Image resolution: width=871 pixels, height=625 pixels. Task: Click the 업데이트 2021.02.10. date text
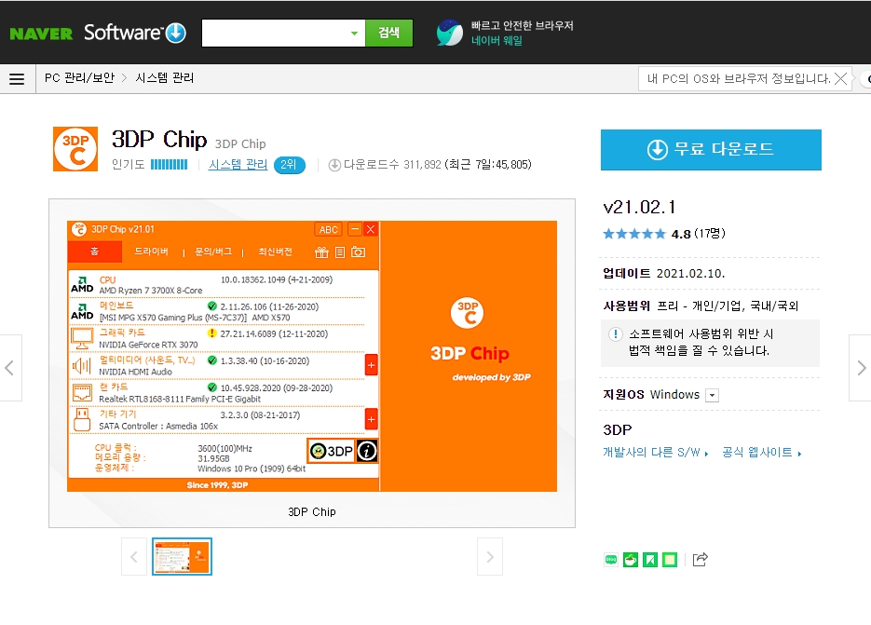click(664, 273)
